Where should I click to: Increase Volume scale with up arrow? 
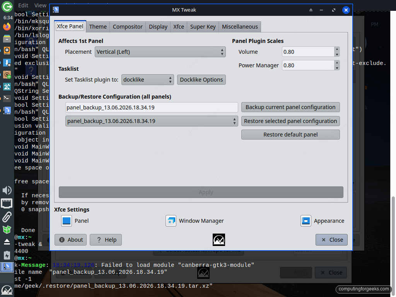coord(337,49)
